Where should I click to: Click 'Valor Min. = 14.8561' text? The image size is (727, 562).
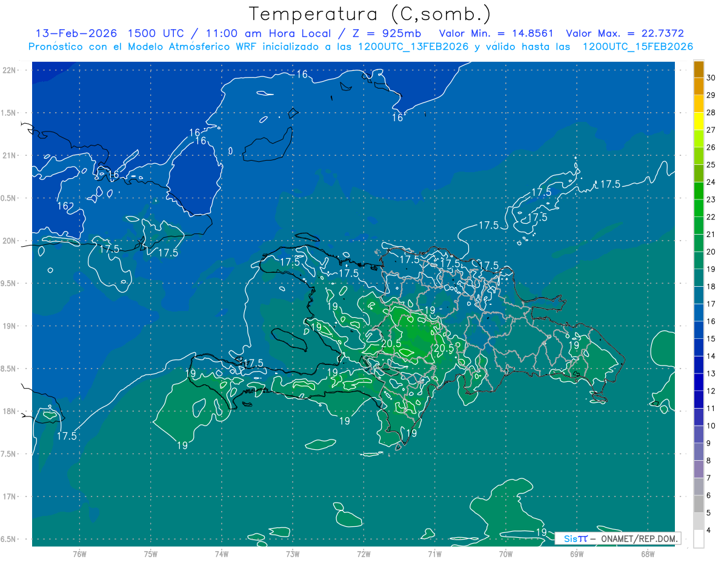pyautogui.click(x=497, y=33)
